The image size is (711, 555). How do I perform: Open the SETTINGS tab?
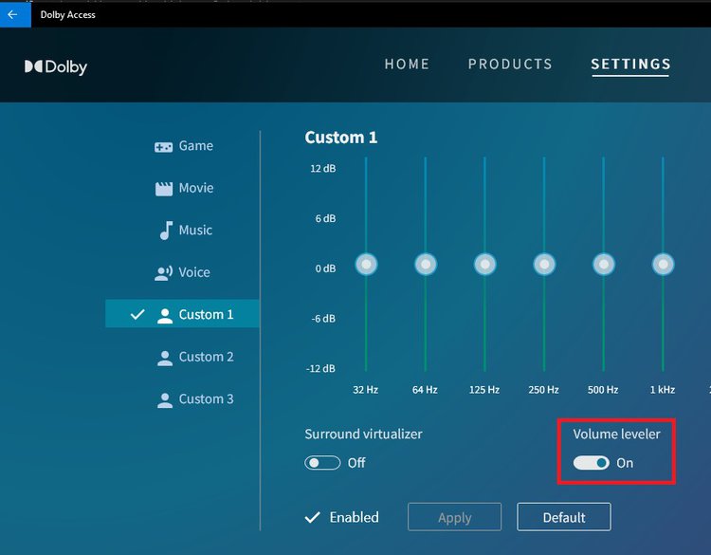click(x=630, y=64)
